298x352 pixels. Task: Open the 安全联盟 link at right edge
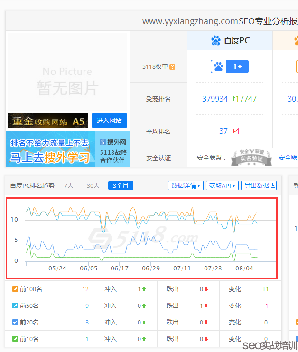pyautogui.click(x=288, y=158)
